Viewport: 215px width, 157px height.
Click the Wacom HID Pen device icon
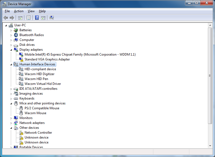click(x=21, y=79)
